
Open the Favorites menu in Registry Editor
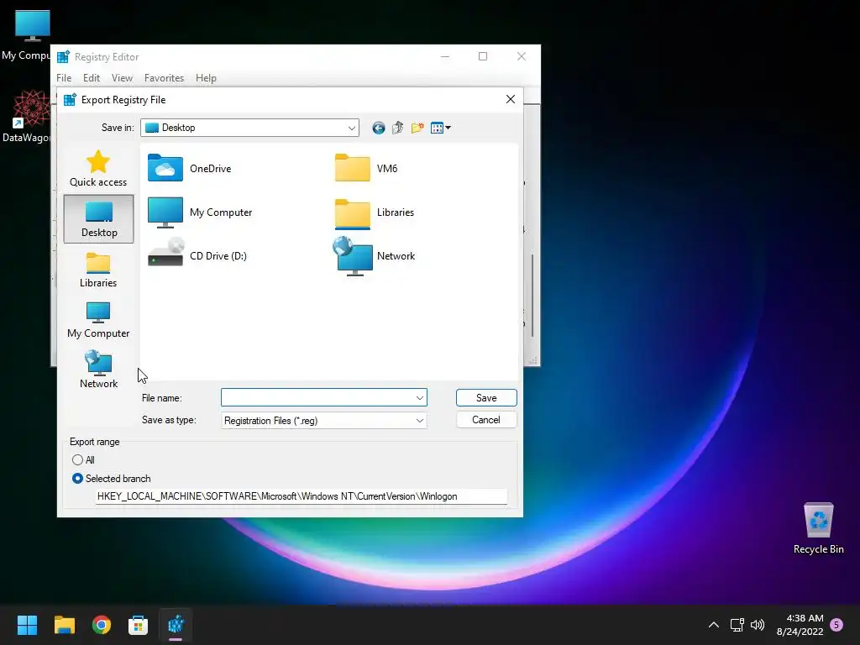coord(164,78)
